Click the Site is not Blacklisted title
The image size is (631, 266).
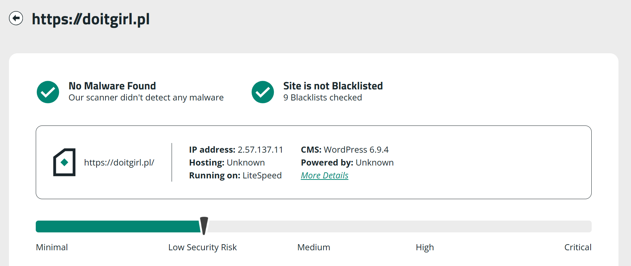pos(333,86)
